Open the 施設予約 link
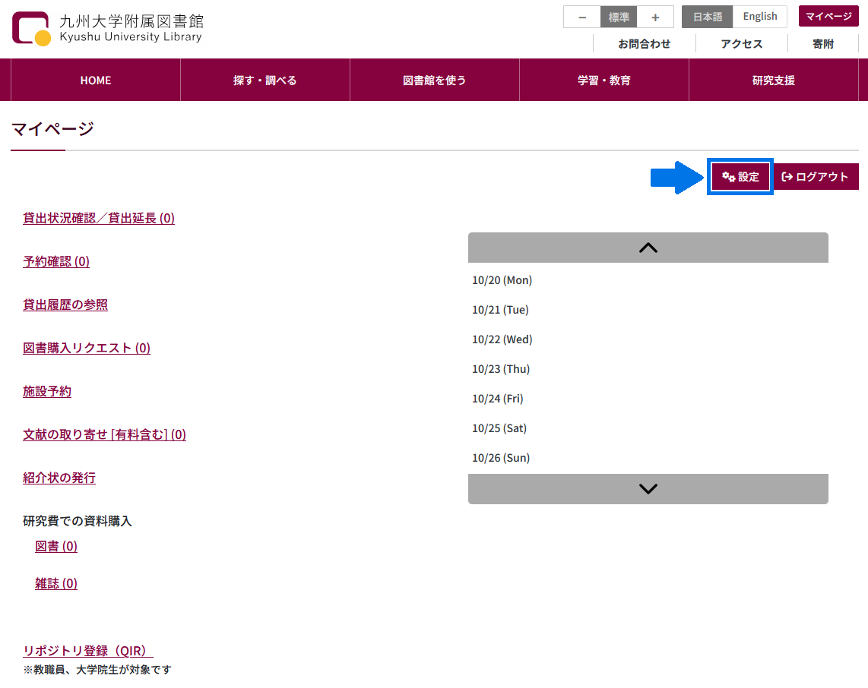The height and width of the screenshot is (688, 868). pyautogui.click(x=47, y=392)
